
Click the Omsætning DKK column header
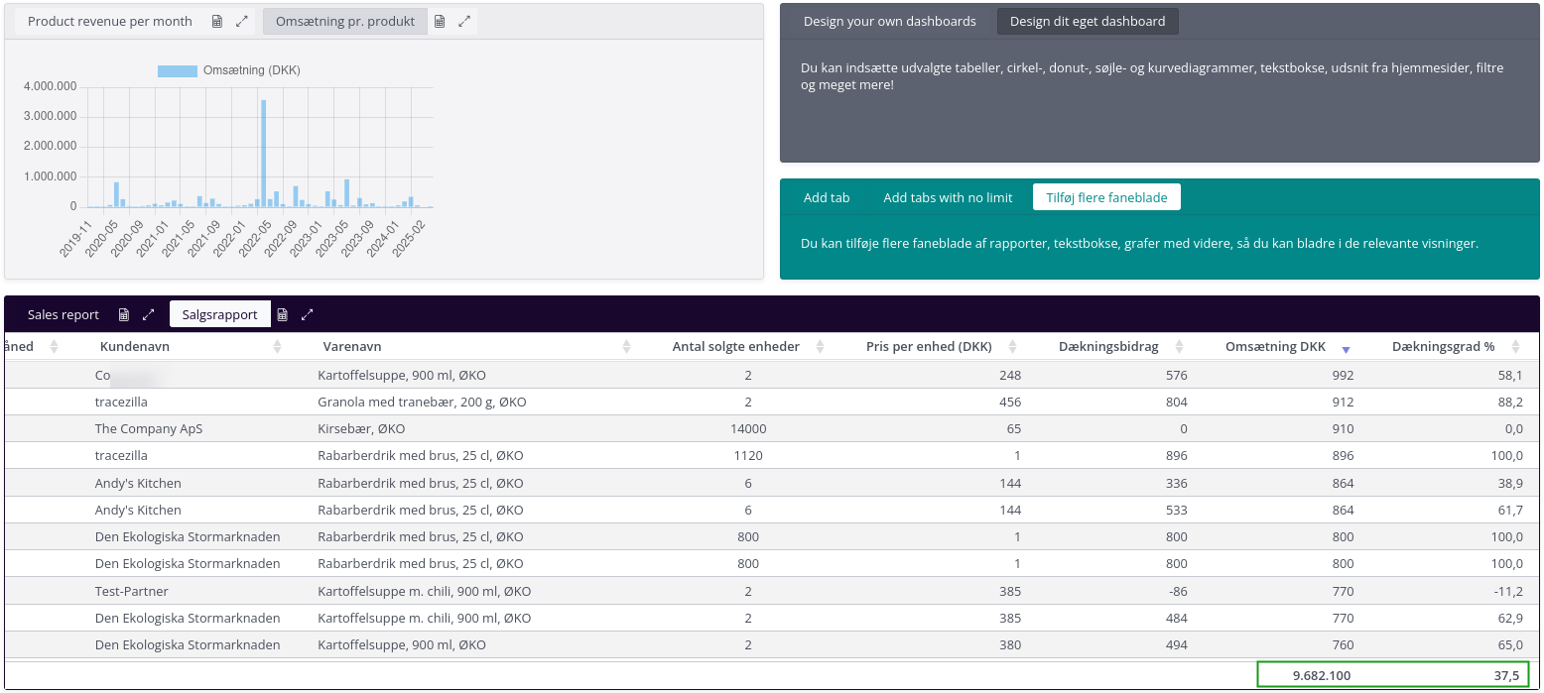click(x=1275, y=347)
